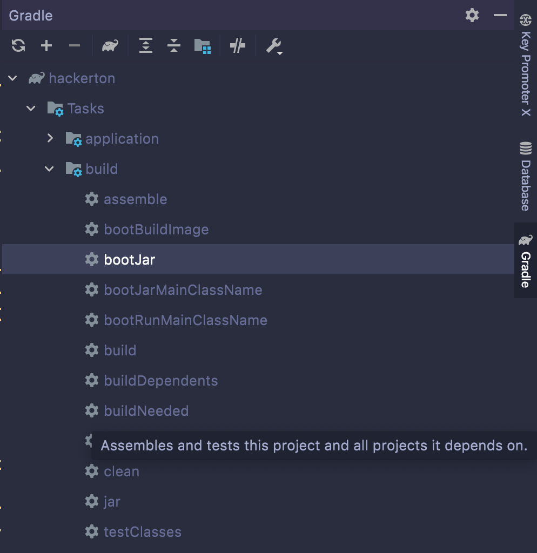Toggle offline mode in Gradle toolbar
The height and width of the screenshot is (553, 537).
click(238, 45)
